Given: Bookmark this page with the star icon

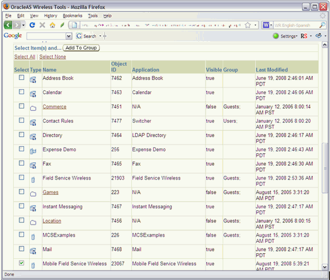Looking at the screenshot, I should tap(248, 25).
